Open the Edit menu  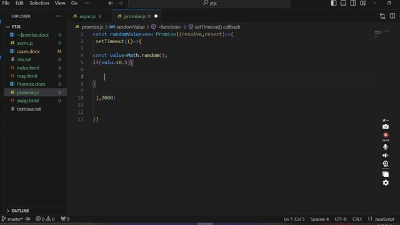click(x=19, y=3)
